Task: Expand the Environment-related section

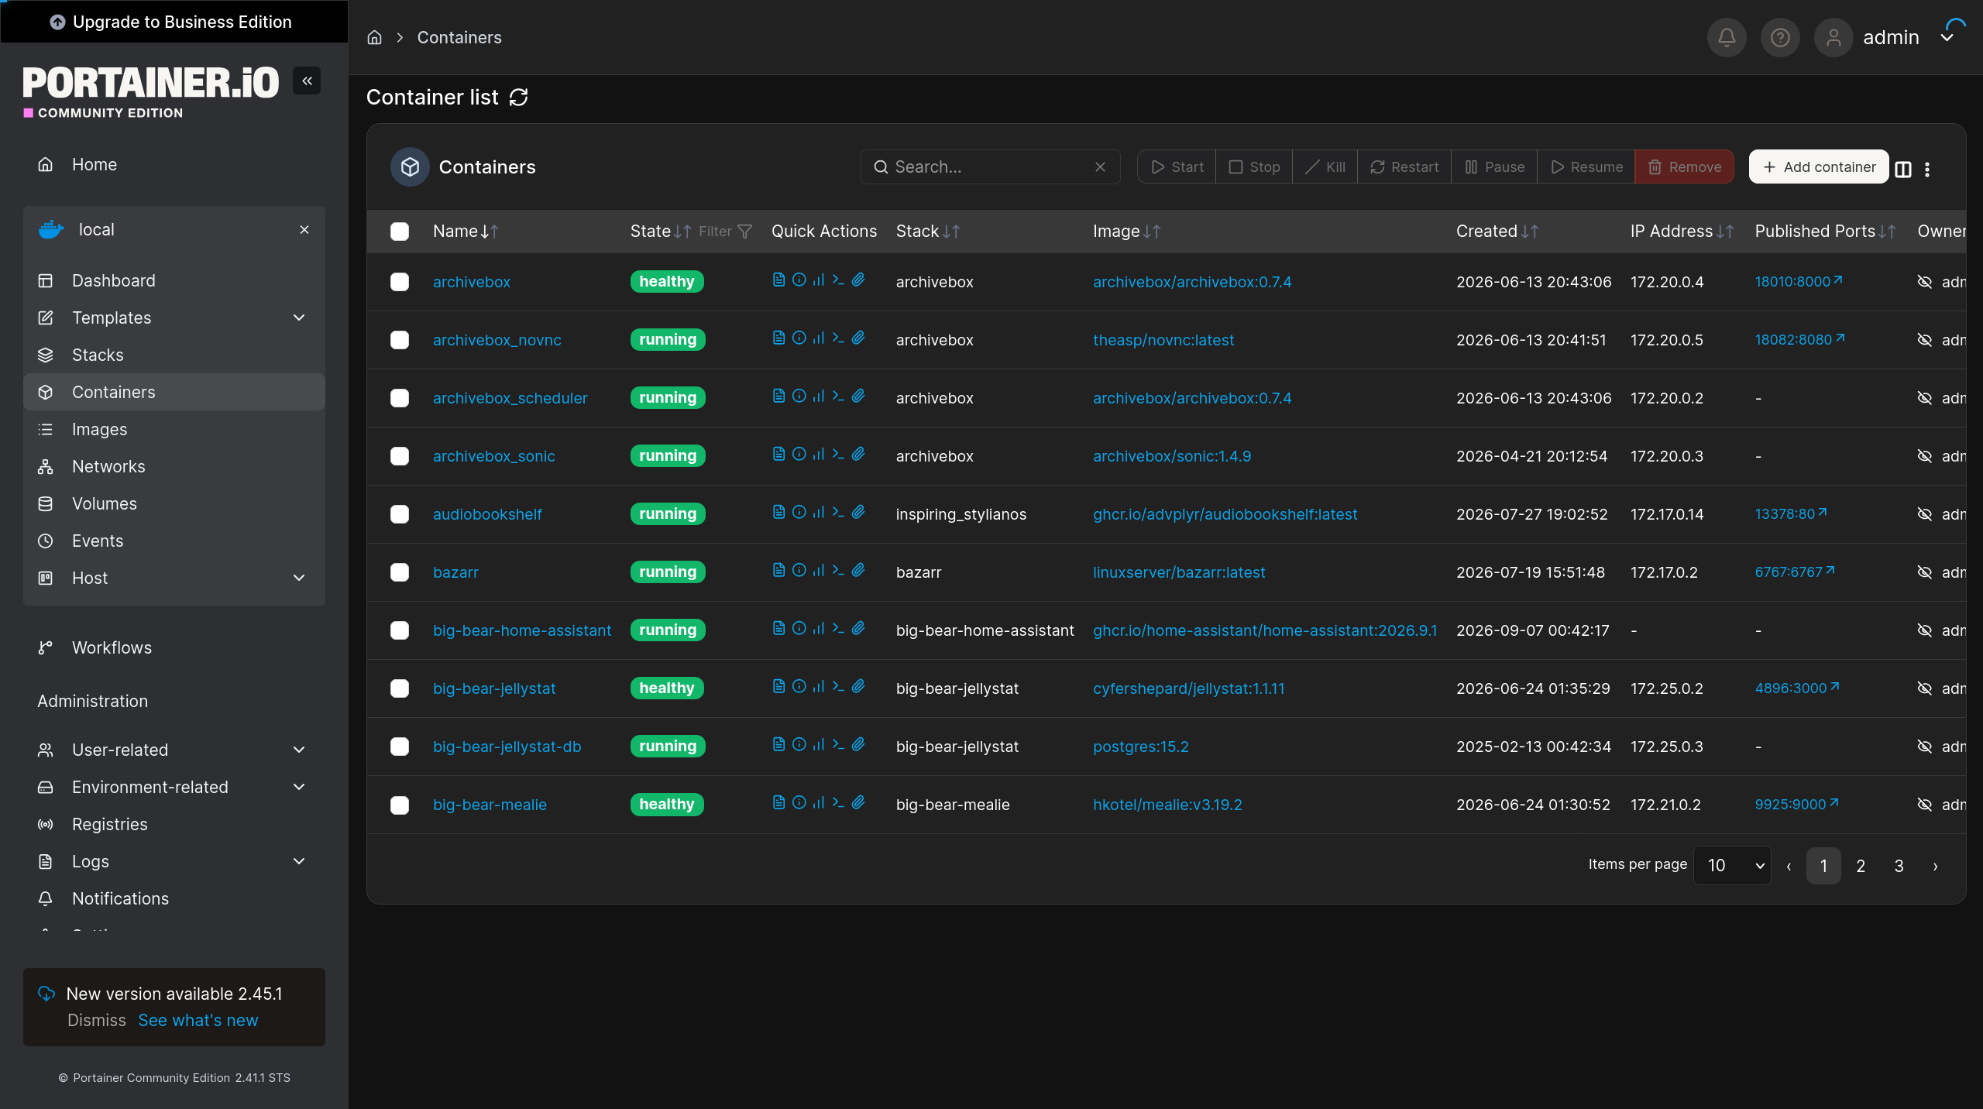Action: [174, 787]
